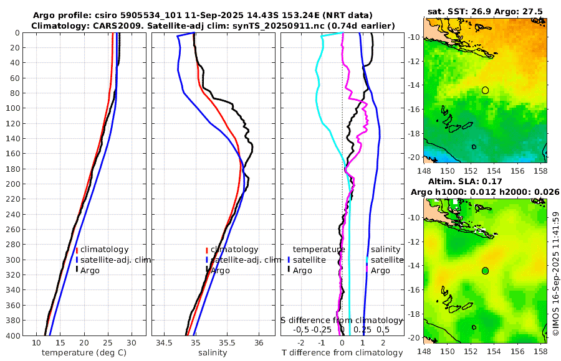The width and height of the screenshot is (561, 361).
Task: Click depth tick label 200
Action: click(x=14, y=184)
